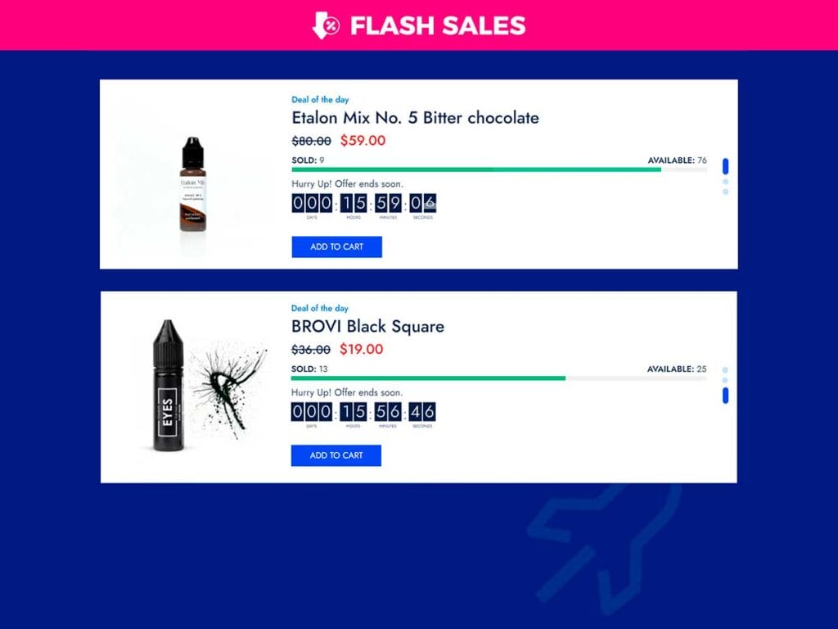Select the third pagination dot, top card
Image resolution: width=838 pixels, height=629 pixels.
tap(725, 192)
